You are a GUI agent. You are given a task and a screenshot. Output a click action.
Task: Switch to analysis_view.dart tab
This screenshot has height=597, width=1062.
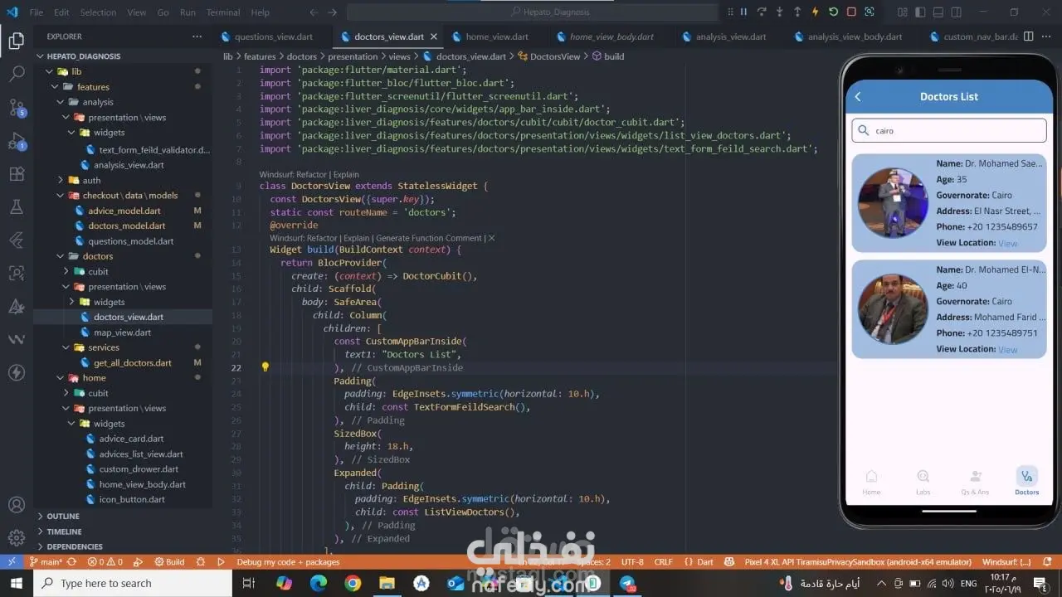click(730, 36)
